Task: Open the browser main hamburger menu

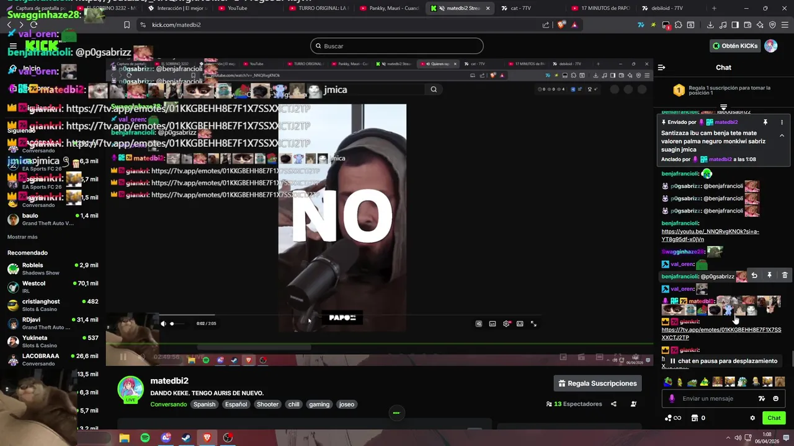Action: coord(785,25)
